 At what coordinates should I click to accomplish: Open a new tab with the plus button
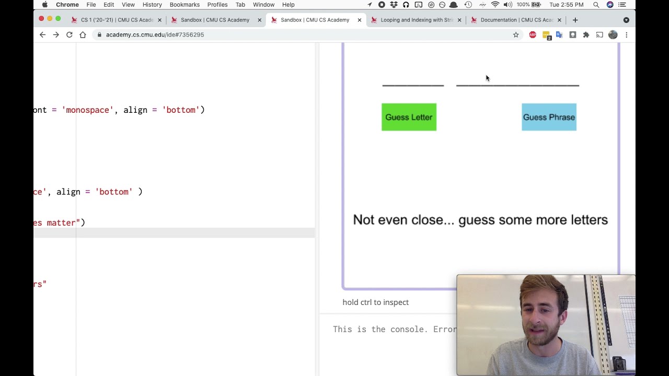pos(575,20)
